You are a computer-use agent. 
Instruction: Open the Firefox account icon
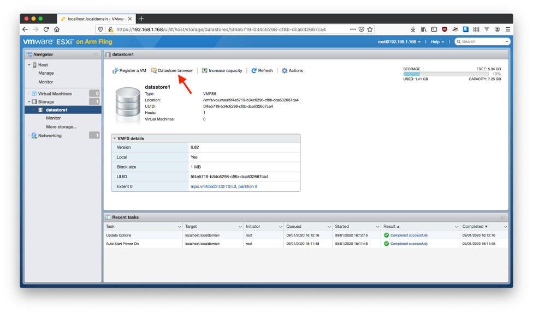tap(498, 29)
